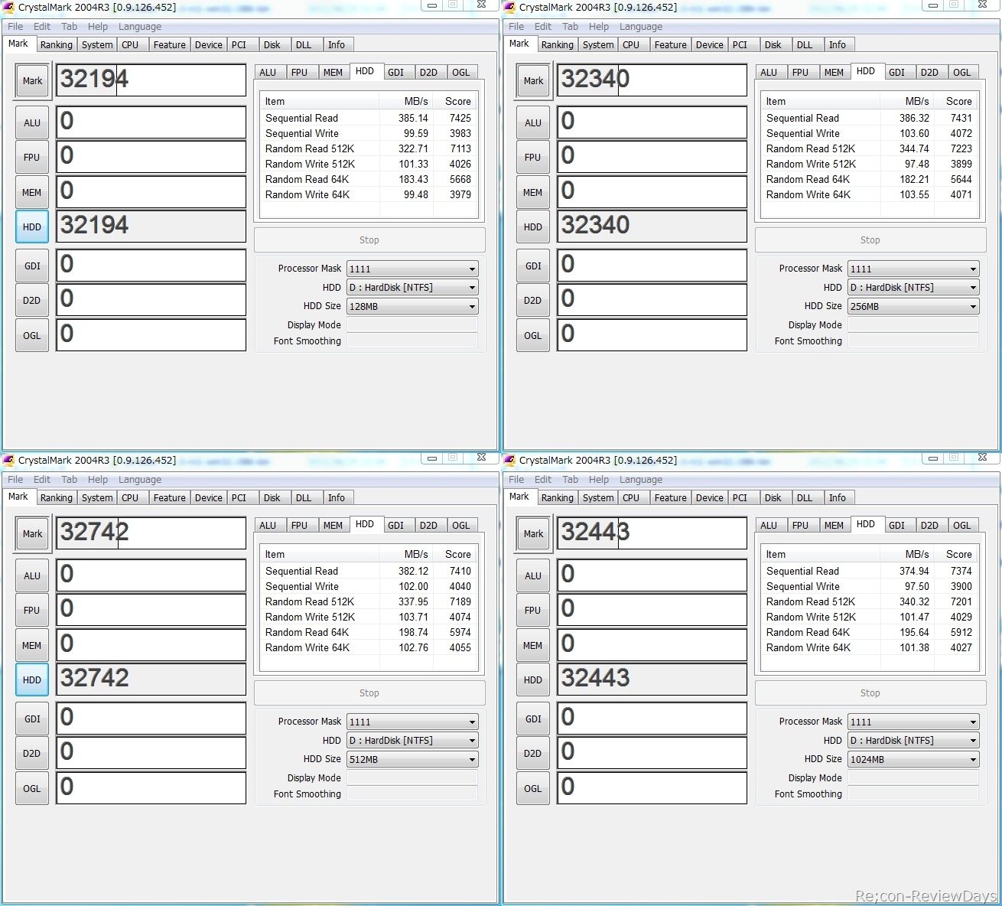
Task: Click the CrystalMark title icon in the 32443 window
Action: (x=510, y=460)
